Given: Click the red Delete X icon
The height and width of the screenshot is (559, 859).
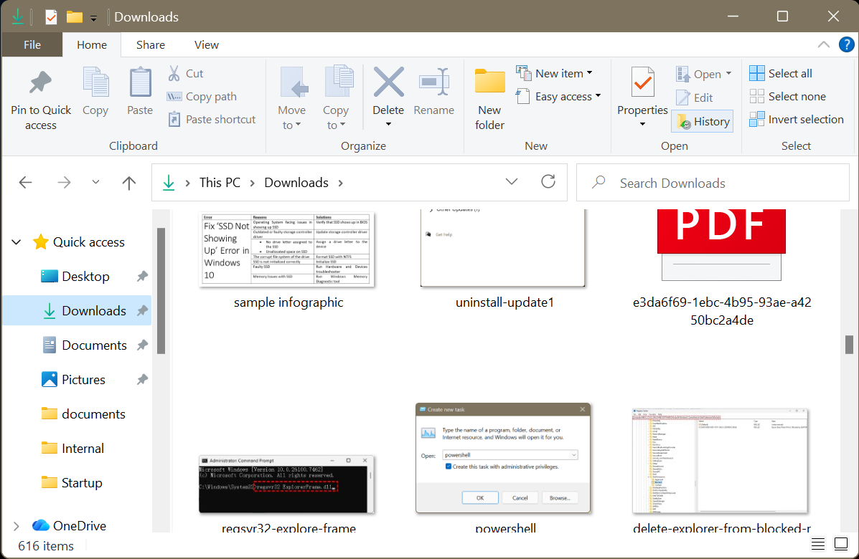Looking at the screenshot, I should pos(388,82).
